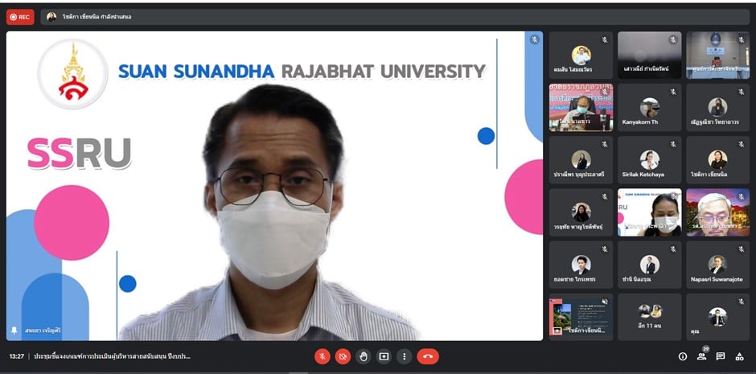Open the chat messages panel

coord(721,356)
